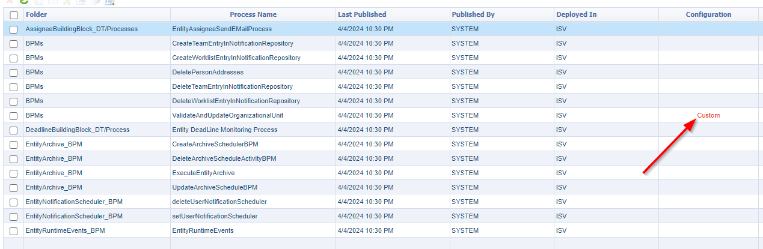The image size is (763, 249).
Task: Toggle checkbox for DeletePersonAddresses row
Action: click(14, 73)
